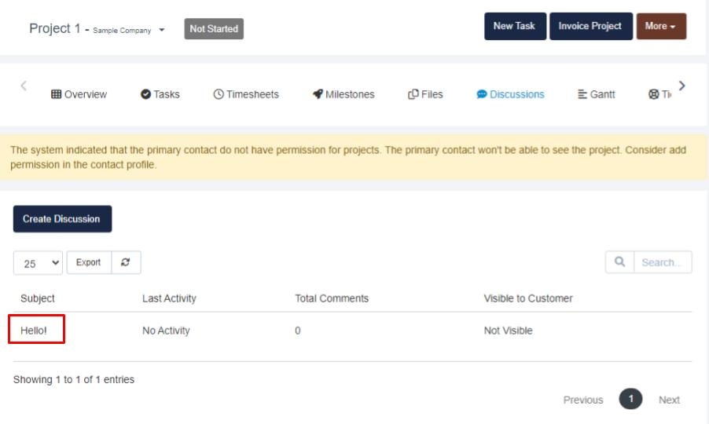Switch to the Gantt tab
Viewport: 709px width, 424px height.
pos(597,94)
